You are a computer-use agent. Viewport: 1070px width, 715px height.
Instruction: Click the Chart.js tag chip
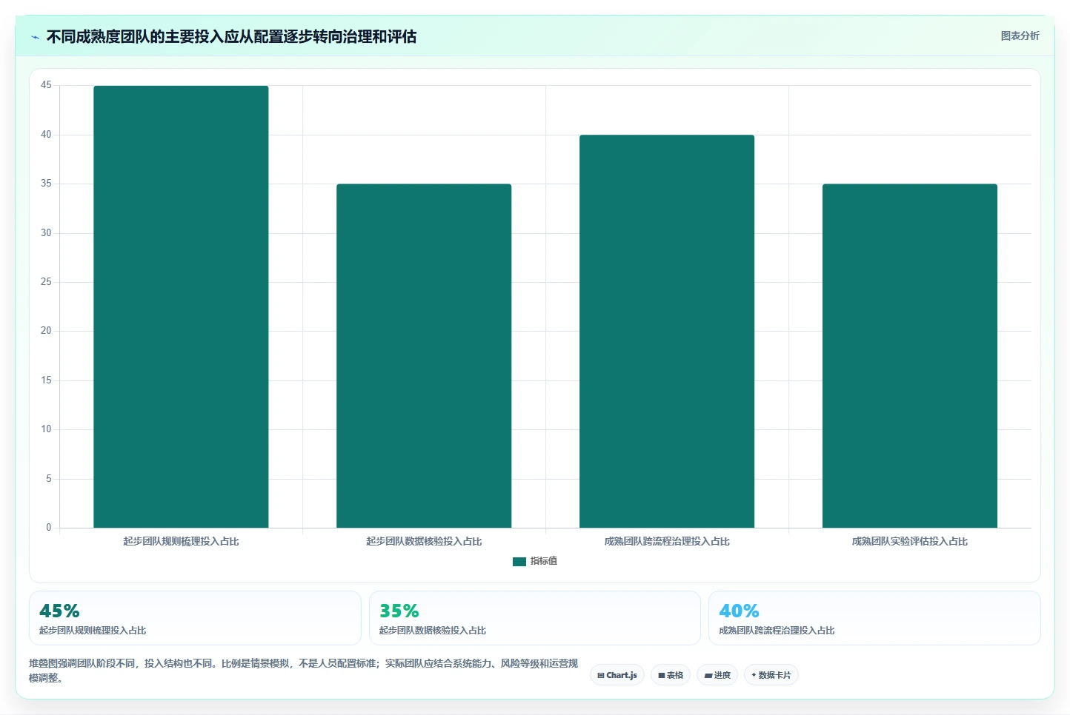(617, 675)
